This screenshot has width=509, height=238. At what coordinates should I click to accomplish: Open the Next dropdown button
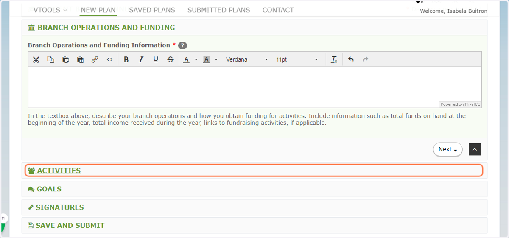pyautogui.click(x=448, y=149)
